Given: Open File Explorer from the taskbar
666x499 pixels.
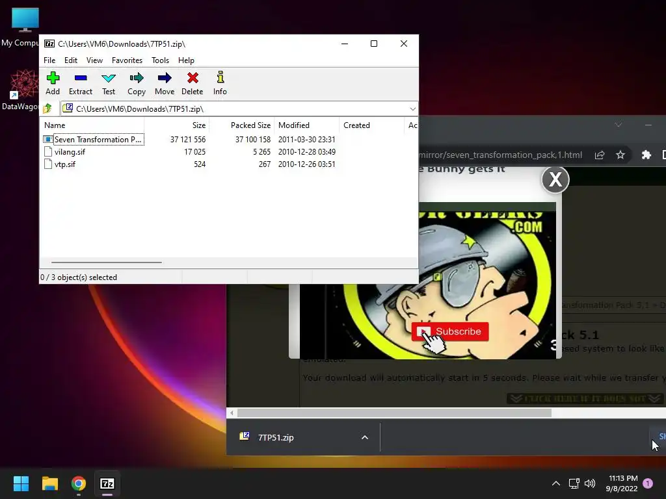Looking at the screenshot, I should click(49, 483).
